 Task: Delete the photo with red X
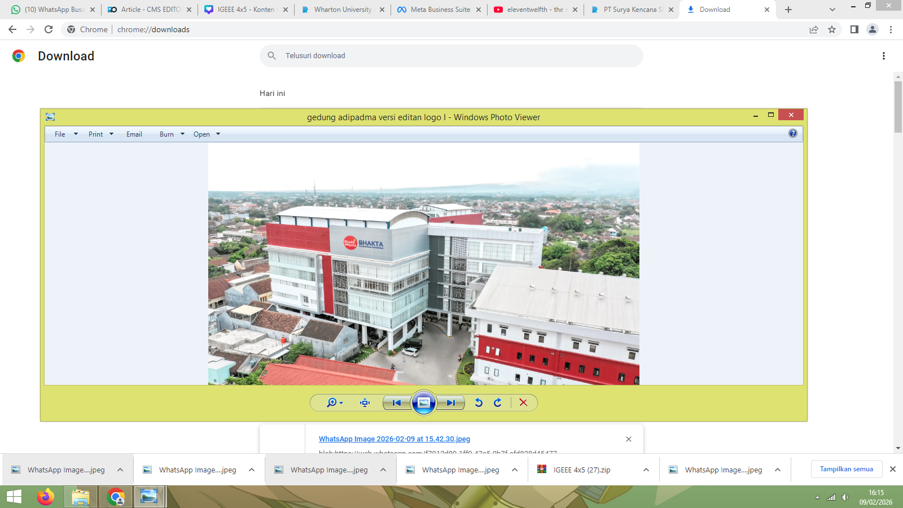[x=523, y=402]
